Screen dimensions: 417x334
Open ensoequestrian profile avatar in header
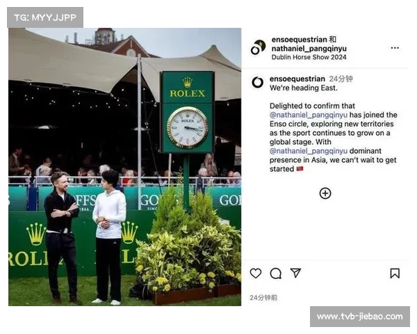point(258,47)
